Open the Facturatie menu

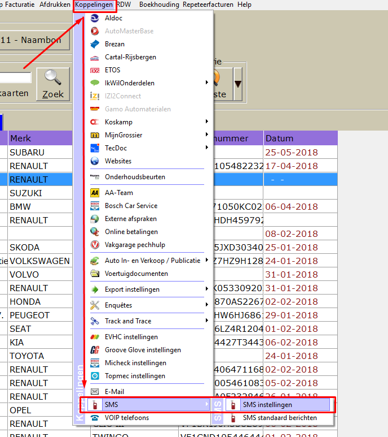(x=19, y=5)
